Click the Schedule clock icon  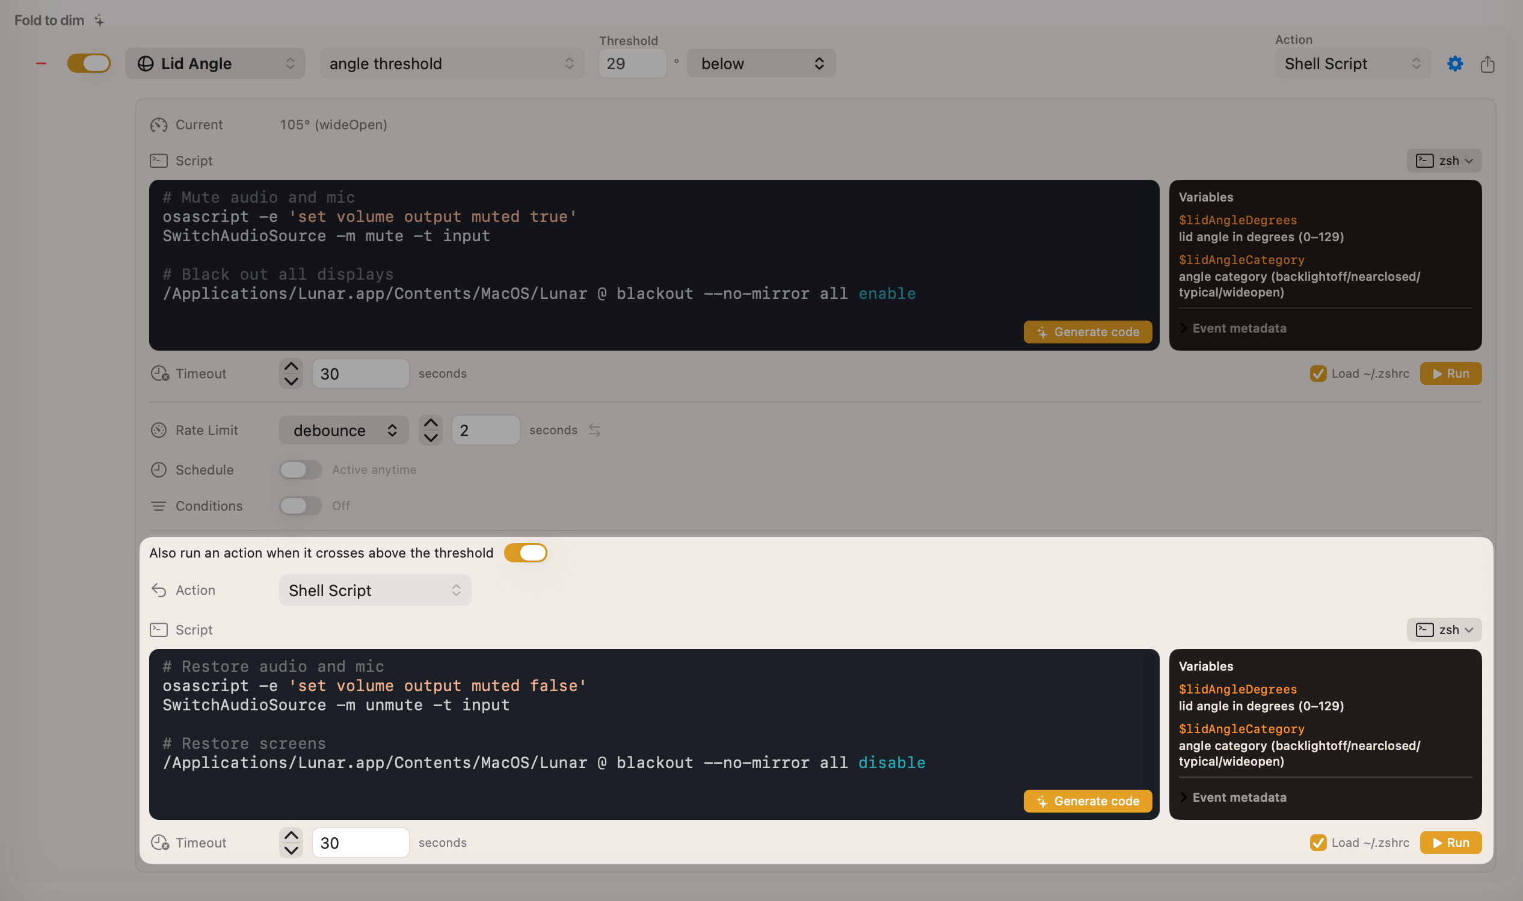(159, 470)
